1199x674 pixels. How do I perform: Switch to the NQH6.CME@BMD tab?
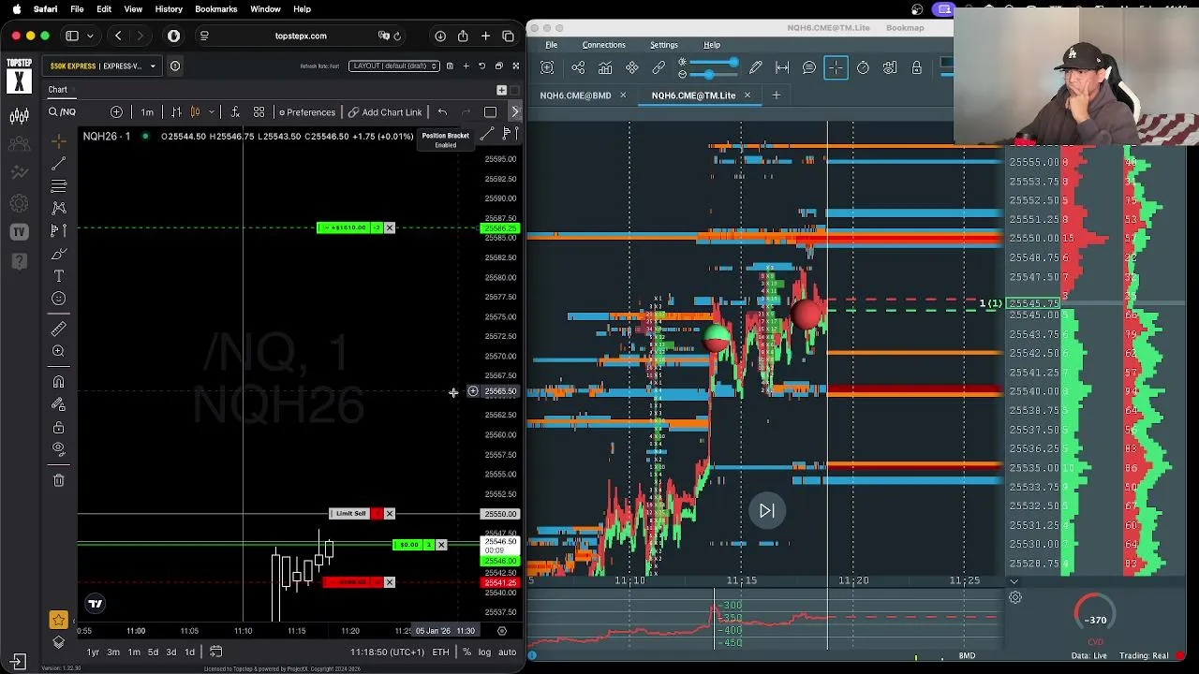(x=575, y=95)
